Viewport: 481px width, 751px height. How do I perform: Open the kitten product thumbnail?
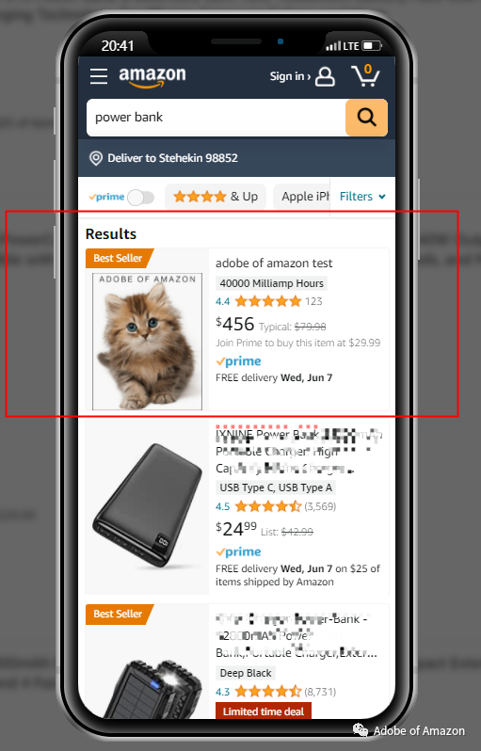click(x=147, y=342)
